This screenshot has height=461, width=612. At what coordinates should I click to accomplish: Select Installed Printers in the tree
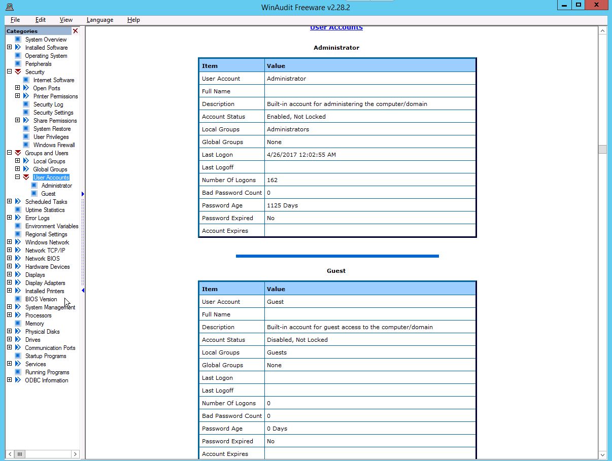(45, 291)
